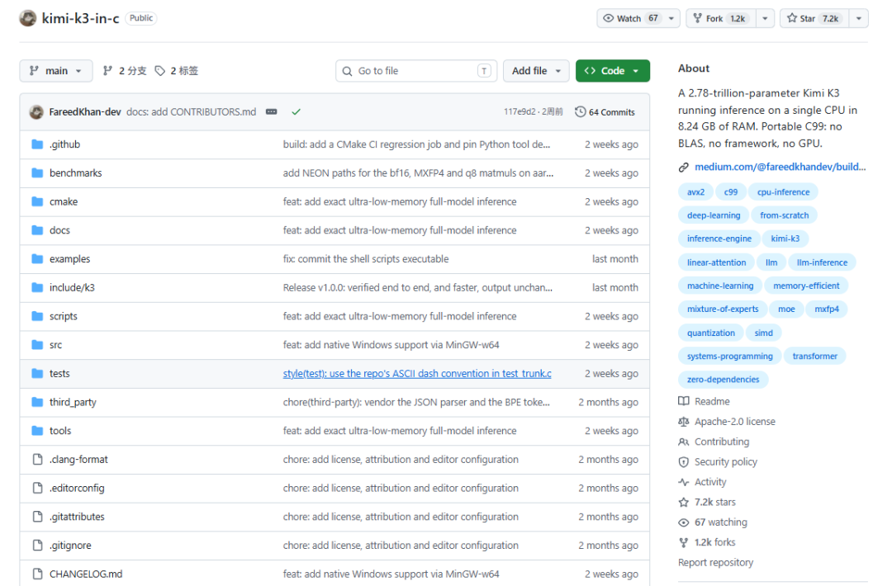Open the tests commit message link
The width and height of the screenshot is (892, 586).
coord(417,373)
